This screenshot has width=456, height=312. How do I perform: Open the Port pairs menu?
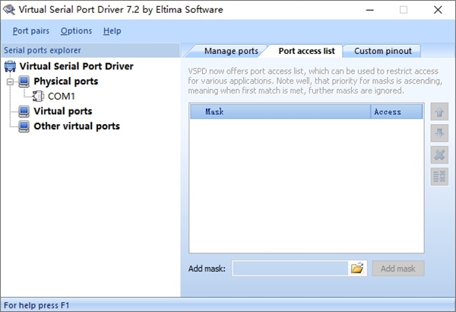(31, 31)
